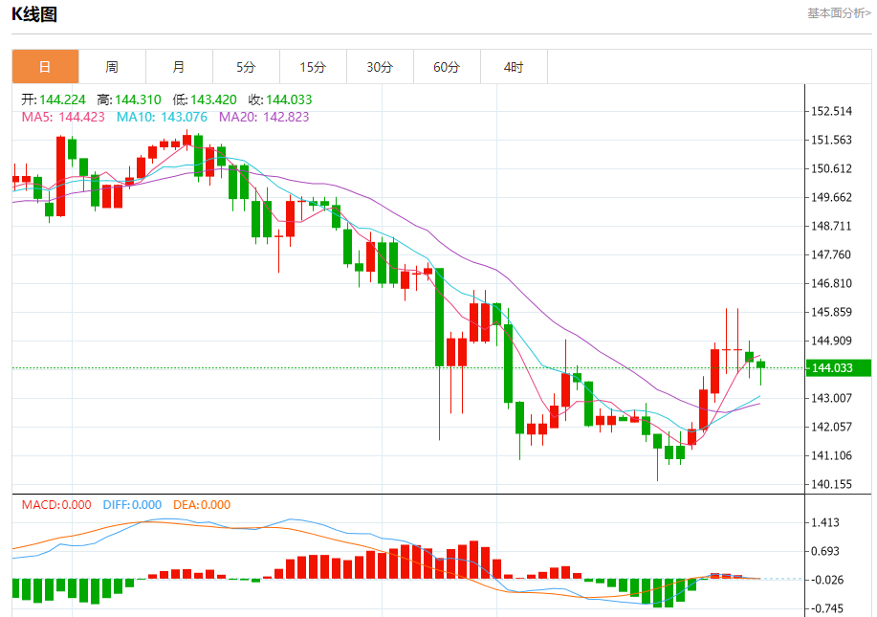
Task: Click the green current price tag 144.033
Action: coord(839,368)
